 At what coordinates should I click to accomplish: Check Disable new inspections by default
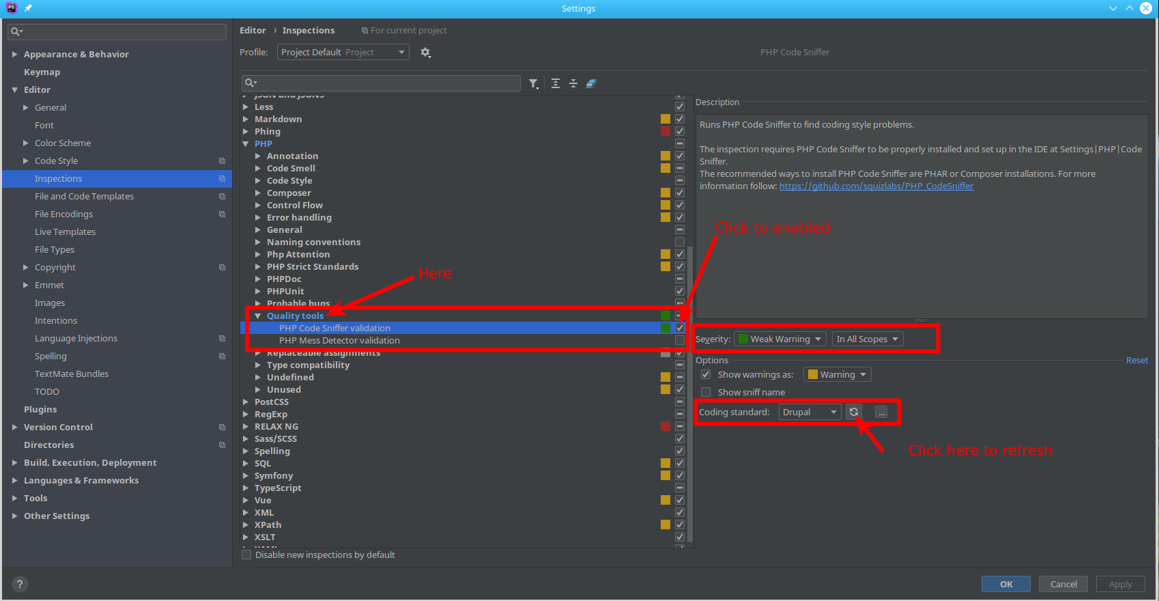point(246,555)
